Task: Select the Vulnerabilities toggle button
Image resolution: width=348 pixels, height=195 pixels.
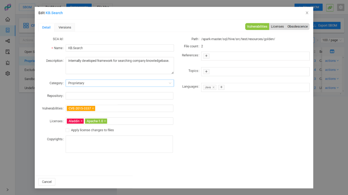Action: coord(257,27)
